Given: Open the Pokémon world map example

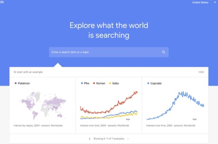Looking at the screenshot, I should point(43,105).
